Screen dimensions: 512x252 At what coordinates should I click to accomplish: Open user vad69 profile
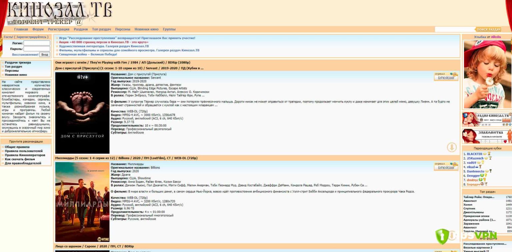[x=472, y=163]
